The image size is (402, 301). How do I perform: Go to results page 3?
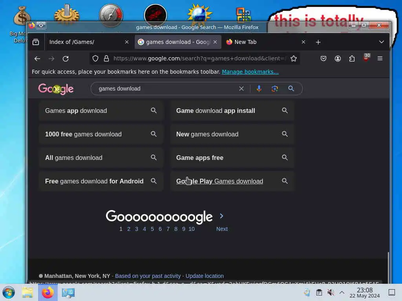click(137, 229)
